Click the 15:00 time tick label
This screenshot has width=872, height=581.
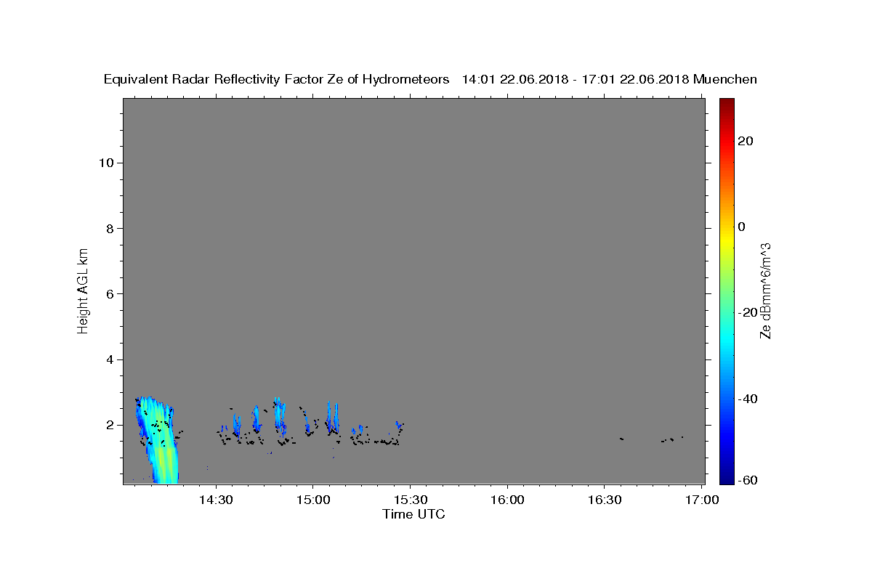[313, 500]
